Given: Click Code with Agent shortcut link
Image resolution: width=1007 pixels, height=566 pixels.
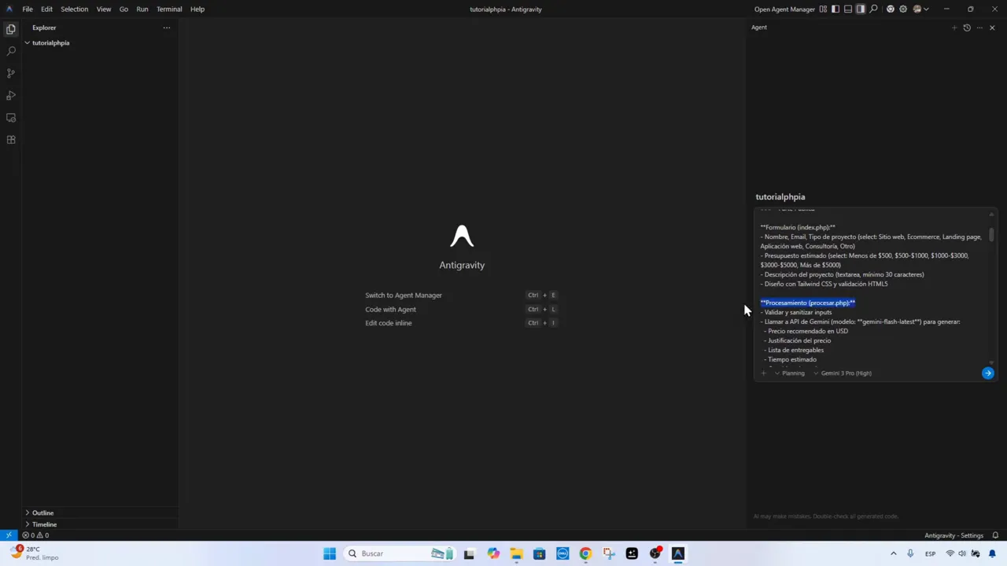Looking at the screenshot, I should [390, 309].
